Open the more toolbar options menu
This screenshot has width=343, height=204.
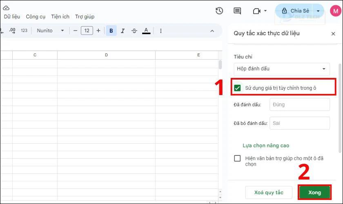[x=161, y=31]
